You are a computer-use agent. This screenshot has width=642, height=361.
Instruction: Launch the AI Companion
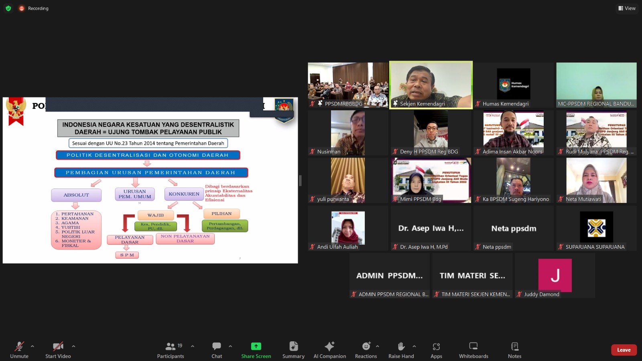click(329, 349)
